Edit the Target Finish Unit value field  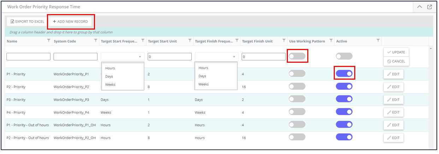point(263,56)
